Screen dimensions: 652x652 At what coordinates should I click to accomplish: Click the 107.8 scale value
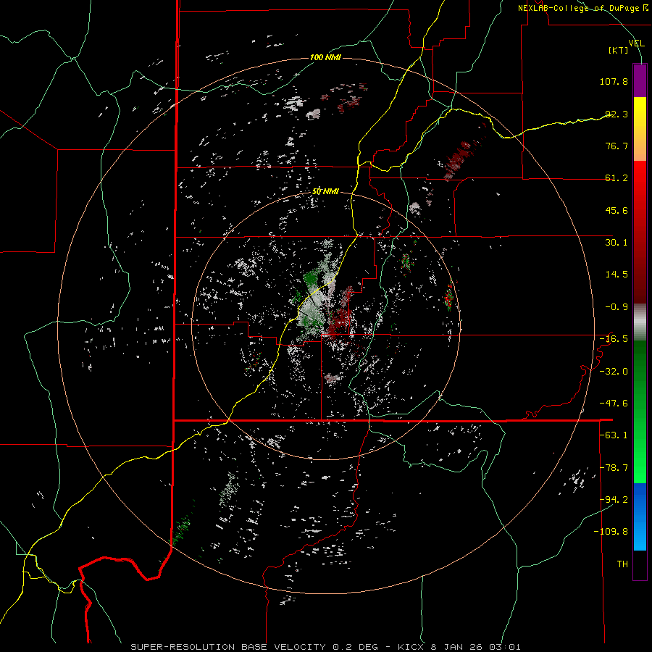tap(614, 81)
